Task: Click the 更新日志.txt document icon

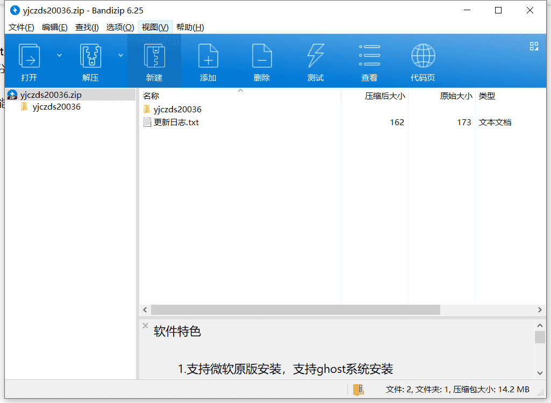Action: [147, 123]
